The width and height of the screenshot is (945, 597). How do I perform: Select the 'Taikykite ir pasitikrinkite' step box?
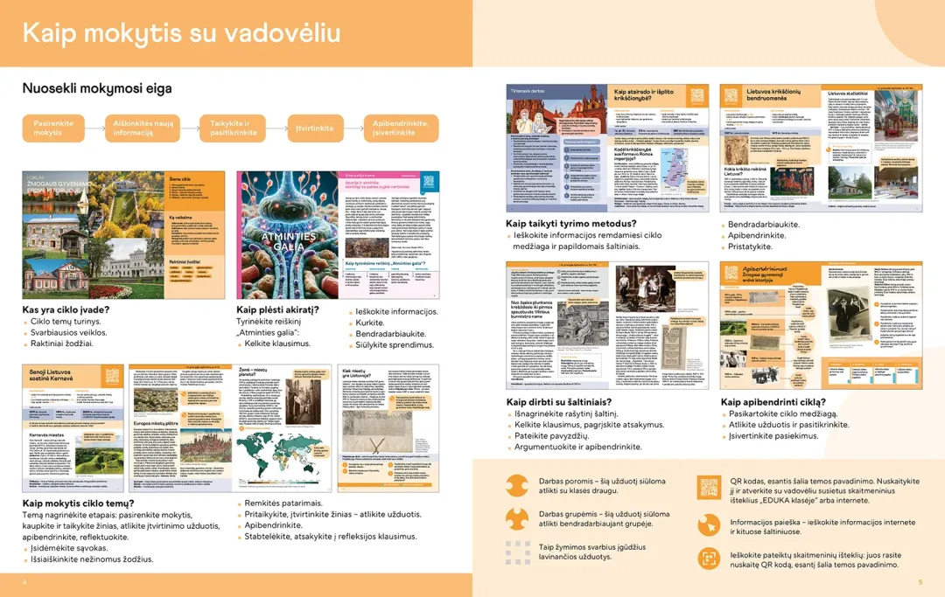click(x=233, y=128)
